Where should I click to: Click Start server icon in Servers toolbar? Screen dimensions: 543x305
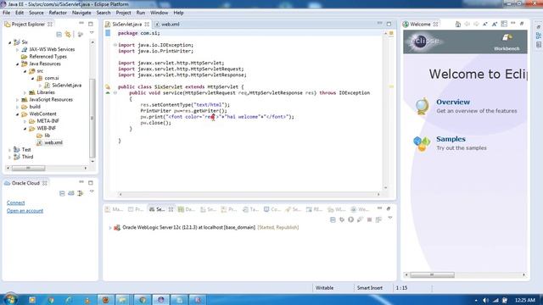tap(350, 219)
